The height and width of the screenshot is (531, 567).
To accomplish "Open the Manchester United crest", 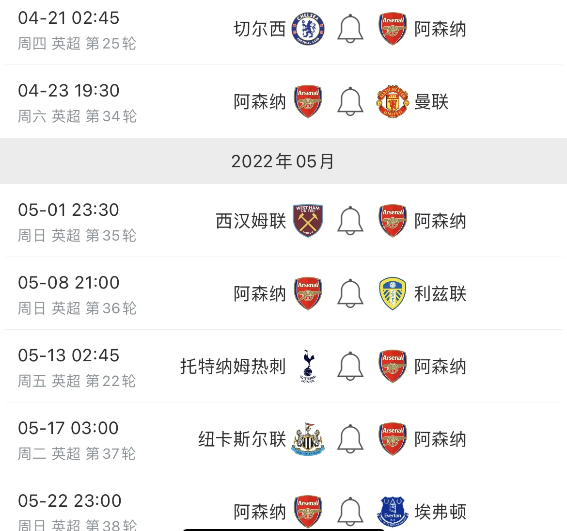I will pyautogui.click(x=393, y=101).
